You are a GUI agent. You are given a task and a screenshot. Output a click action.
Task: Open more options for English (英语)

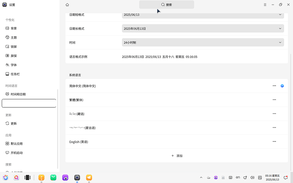[274, 142]
